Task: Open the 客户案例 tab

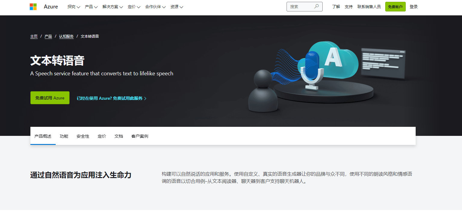Action: click(140, 136)
